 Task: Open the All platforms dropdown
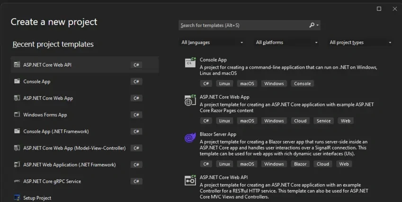286,43
